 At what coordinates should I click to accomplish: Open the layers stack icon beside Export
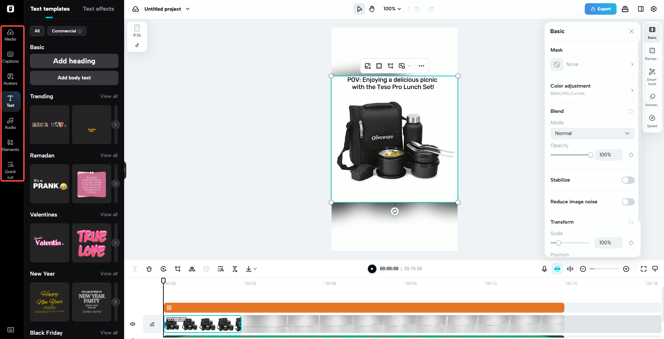click(x=625, y=9)
